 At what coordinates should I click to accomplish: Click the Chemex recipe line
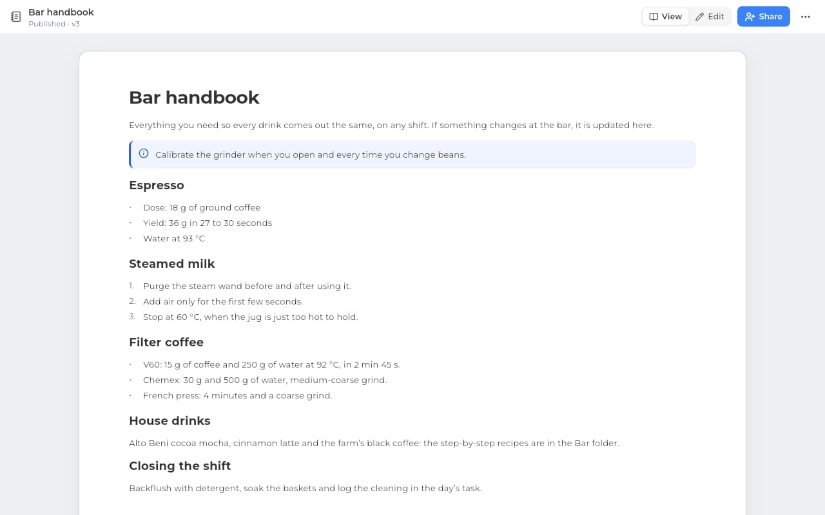pyautogui.click(x=265, y=380)
